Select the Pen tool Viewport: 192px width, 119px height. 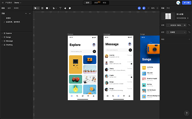pyautogui.click(x=54, y=8)
